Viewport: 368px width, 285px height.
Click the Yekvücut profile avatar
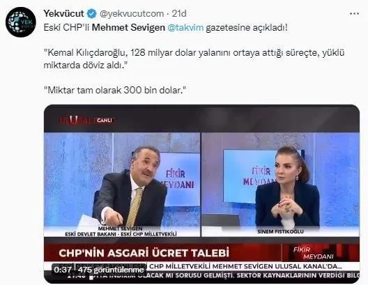click(21, 22)
